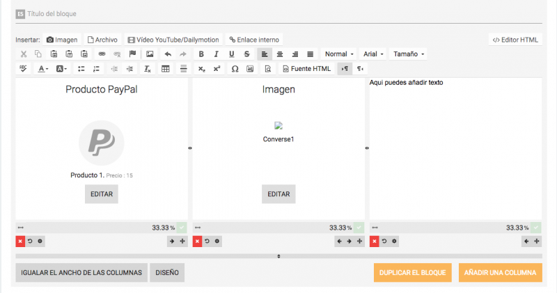This screenshot has height=293, width=557.
Task: Undo the last action
Action: click(168, 54)
